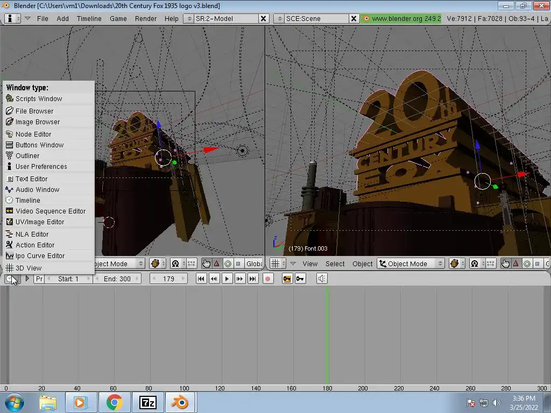Open right viewport Object Mode dropdown
The width and height of the screenshot is (551, 413).
tap(411, 264)
